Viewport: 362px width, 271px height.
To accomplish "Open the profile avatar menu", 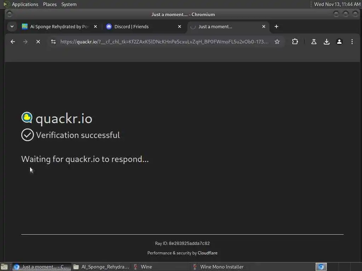I will [339, 42].
